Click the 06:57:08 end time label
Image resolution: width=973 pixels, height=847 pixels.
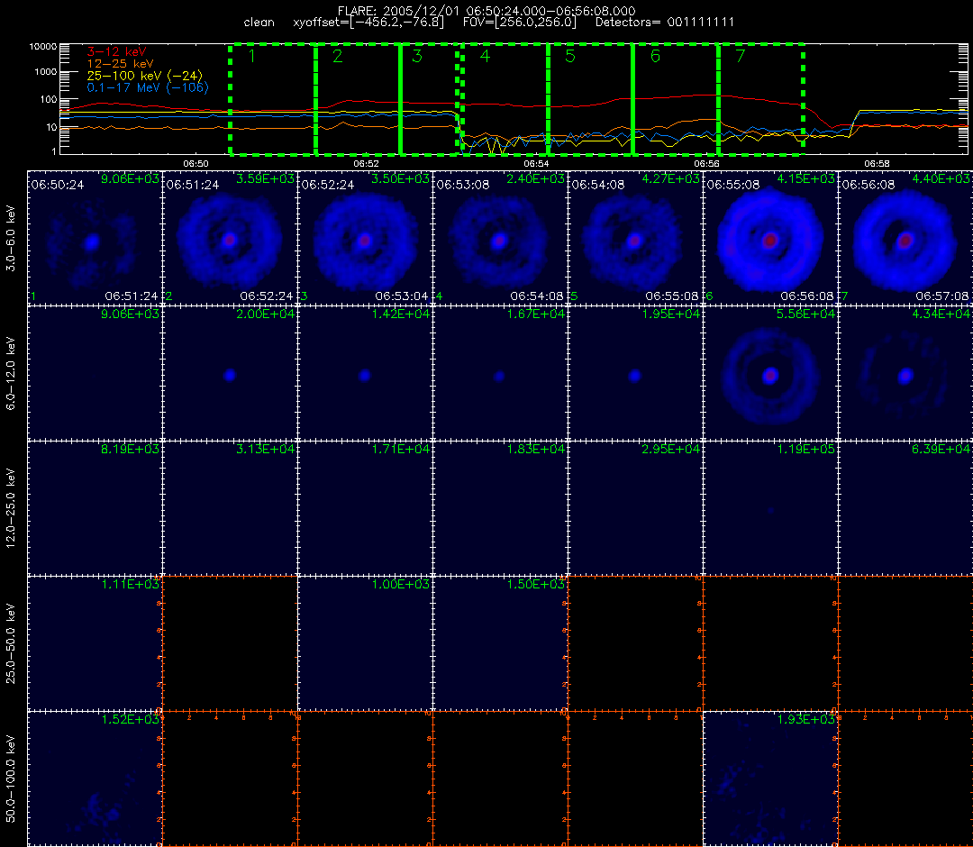pyautogui.click(x=942, y=296)
